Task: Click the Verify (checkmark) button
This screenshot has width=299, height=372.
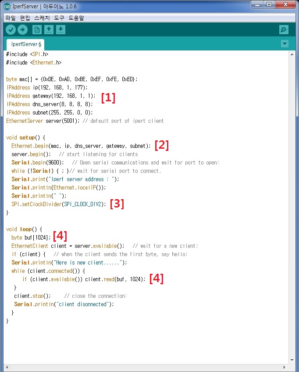Action: (x=11, y=30)
